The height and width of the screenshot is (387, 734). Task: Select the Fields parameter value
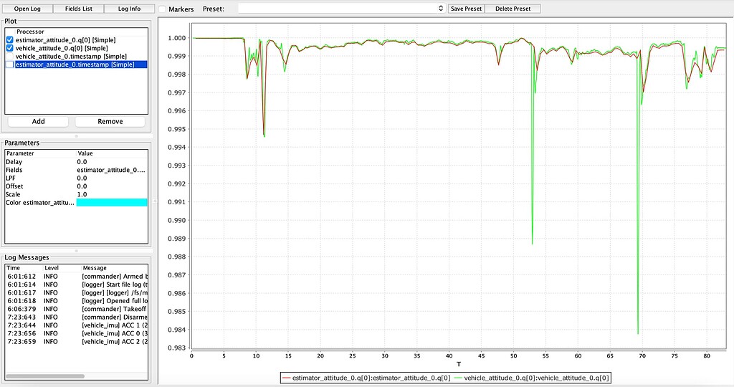tap(111, 170)
